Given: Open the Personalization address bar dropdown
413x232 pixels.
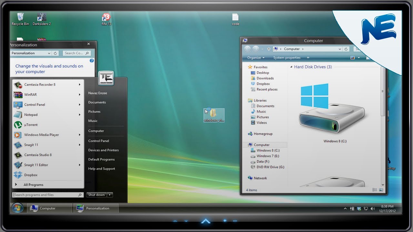Looking at the screenshot, I should pos(49,53).
